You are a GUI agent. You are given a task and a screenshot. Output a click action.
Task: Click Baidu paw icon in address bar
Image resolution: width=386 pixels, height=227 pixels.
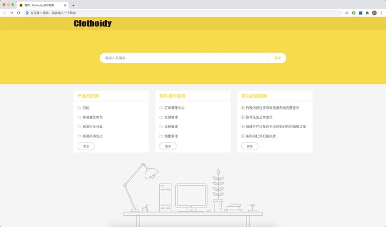tap(27, 13)
